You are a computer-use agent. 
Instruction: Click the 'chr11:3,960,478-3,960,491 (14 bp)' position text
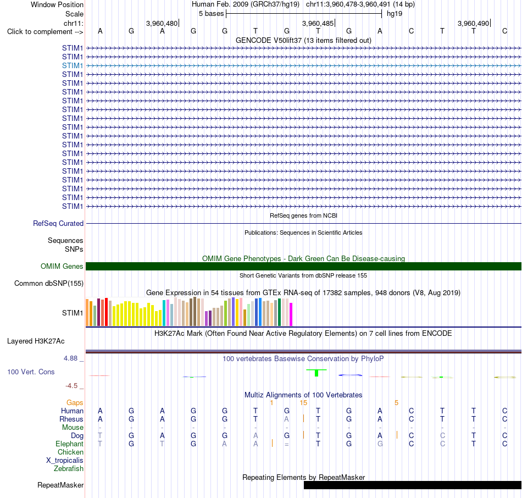(x=360, y=4)
